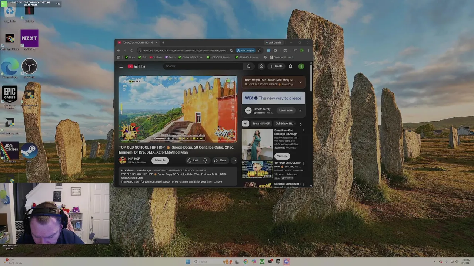The width and height of the screenshot is (474, 266).
Task: Open HIP HOP channel avatar
Action: pos(122,160)
